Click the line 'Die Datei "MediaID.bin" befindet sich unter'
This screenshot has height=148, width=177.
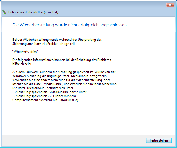(x=47, y=88)
